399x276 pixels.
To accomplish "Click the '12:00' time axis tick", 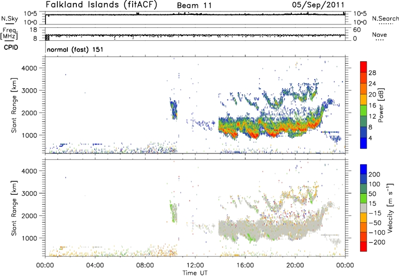I will (195, 266).
